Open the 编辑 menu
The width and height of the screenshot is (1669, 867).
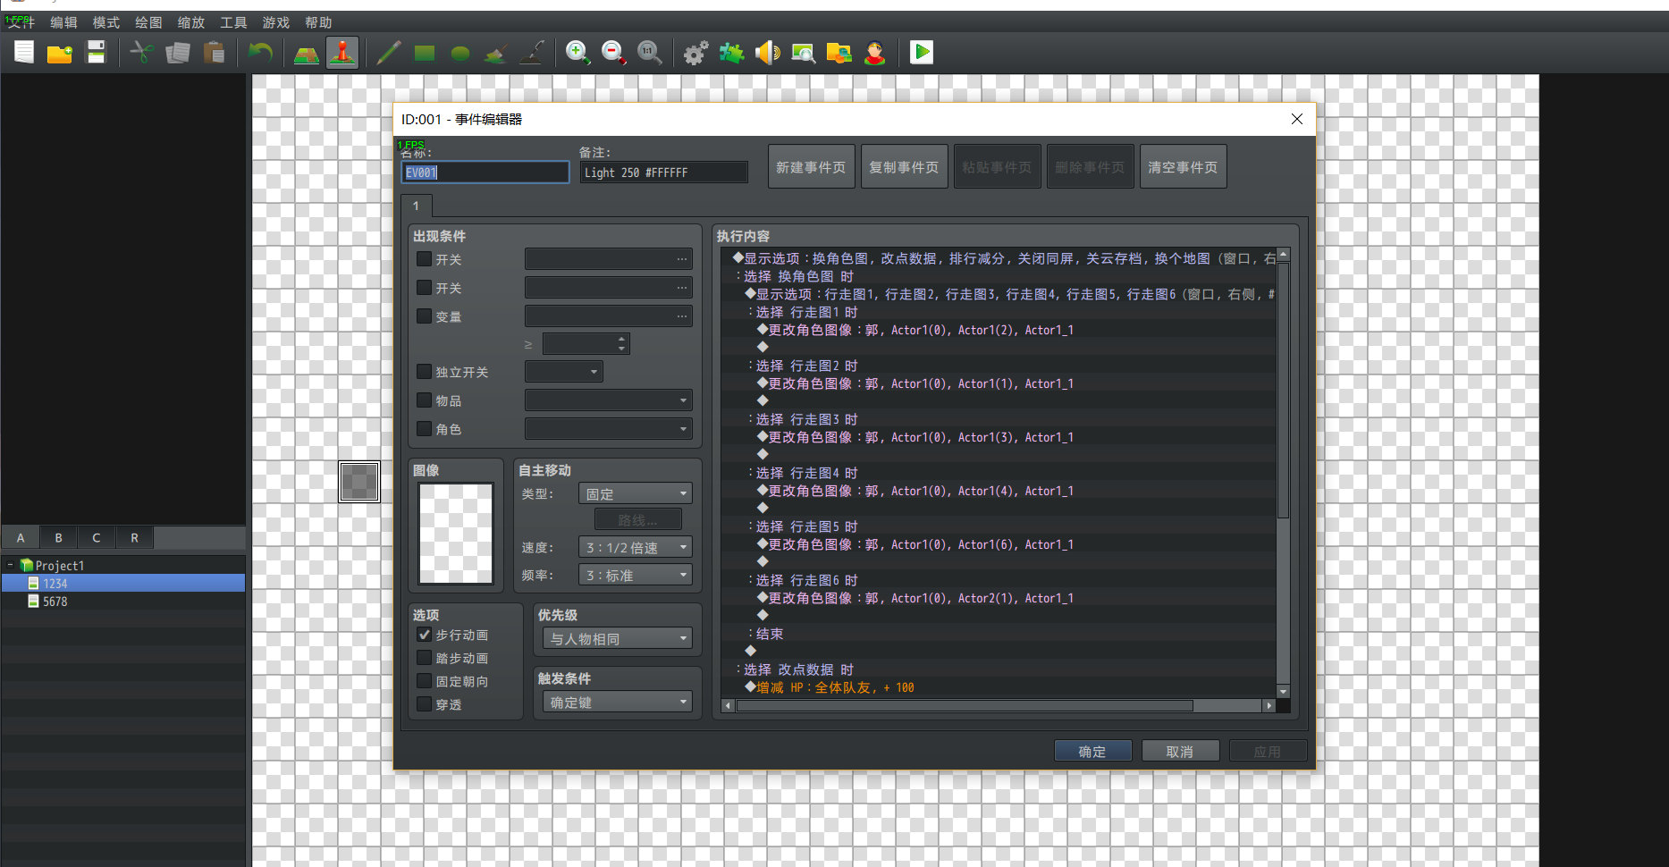point(63,22)
